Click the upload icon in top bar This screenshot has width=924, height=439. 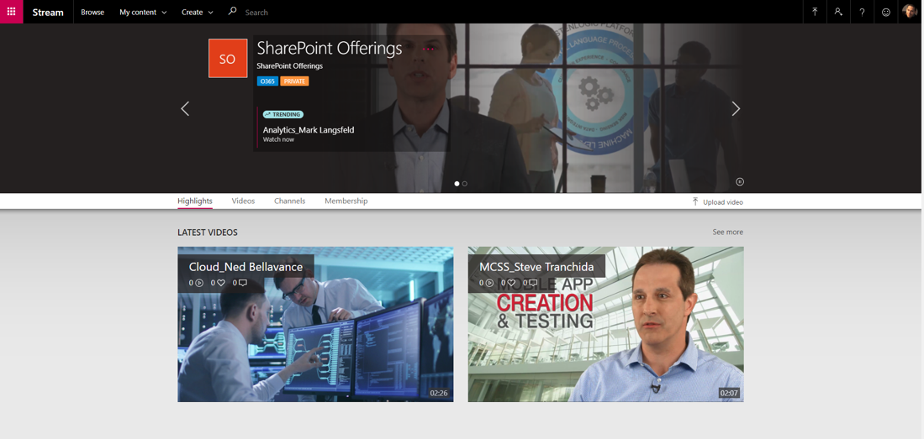[x=815, y=12]
